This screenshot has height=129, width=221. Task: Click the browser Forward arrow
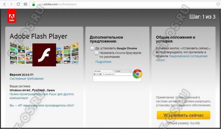[11, 4]
